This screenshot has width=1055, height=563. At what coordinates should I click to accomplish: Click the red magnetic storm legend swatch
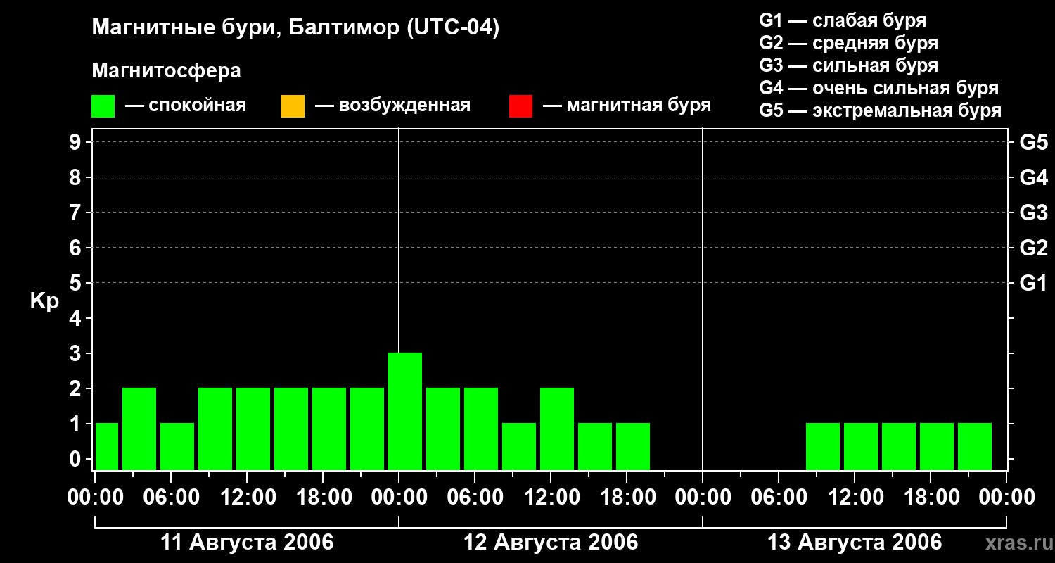point(520,106)
